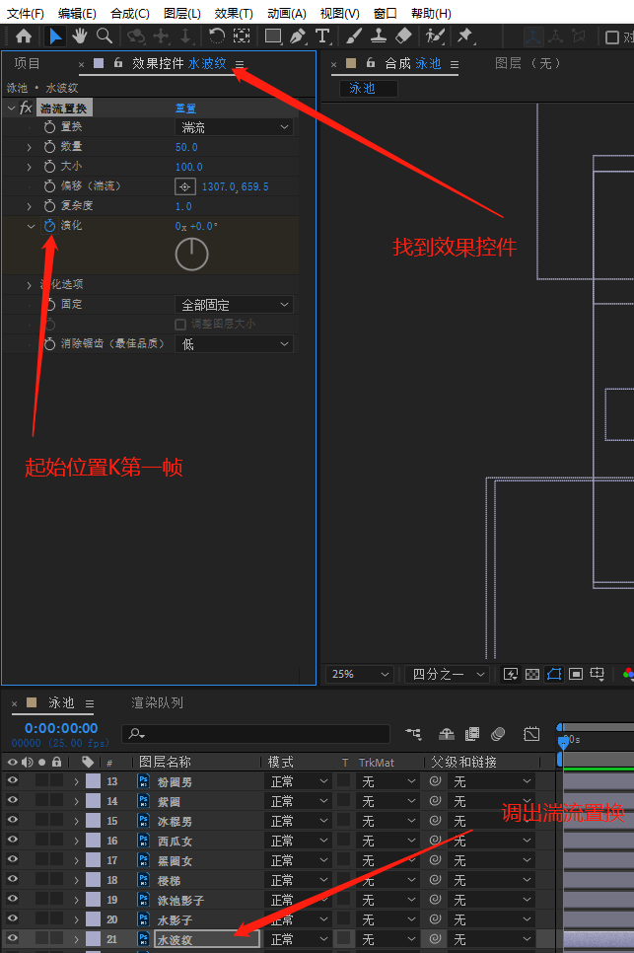Select the Pen tool
Image resolution: width=634 pixels, height=953 pixels.
298,37
